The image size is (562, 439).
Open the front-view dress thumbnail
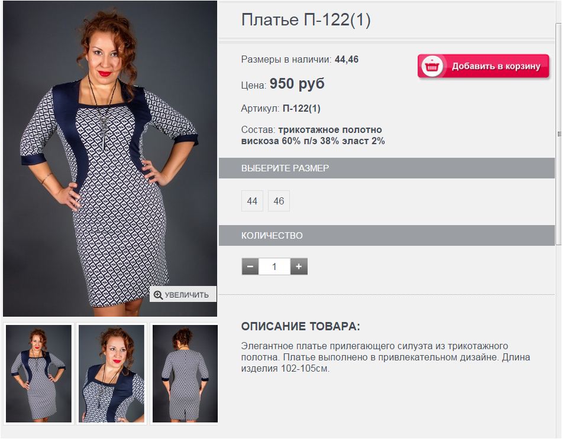click(x=38, y=373)
